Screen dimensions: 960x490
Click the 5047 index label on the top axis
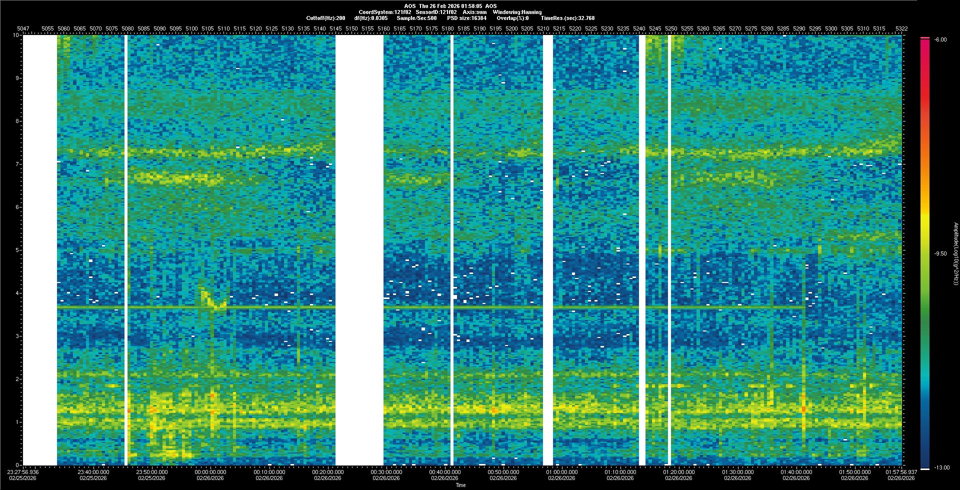click(23, 29)
